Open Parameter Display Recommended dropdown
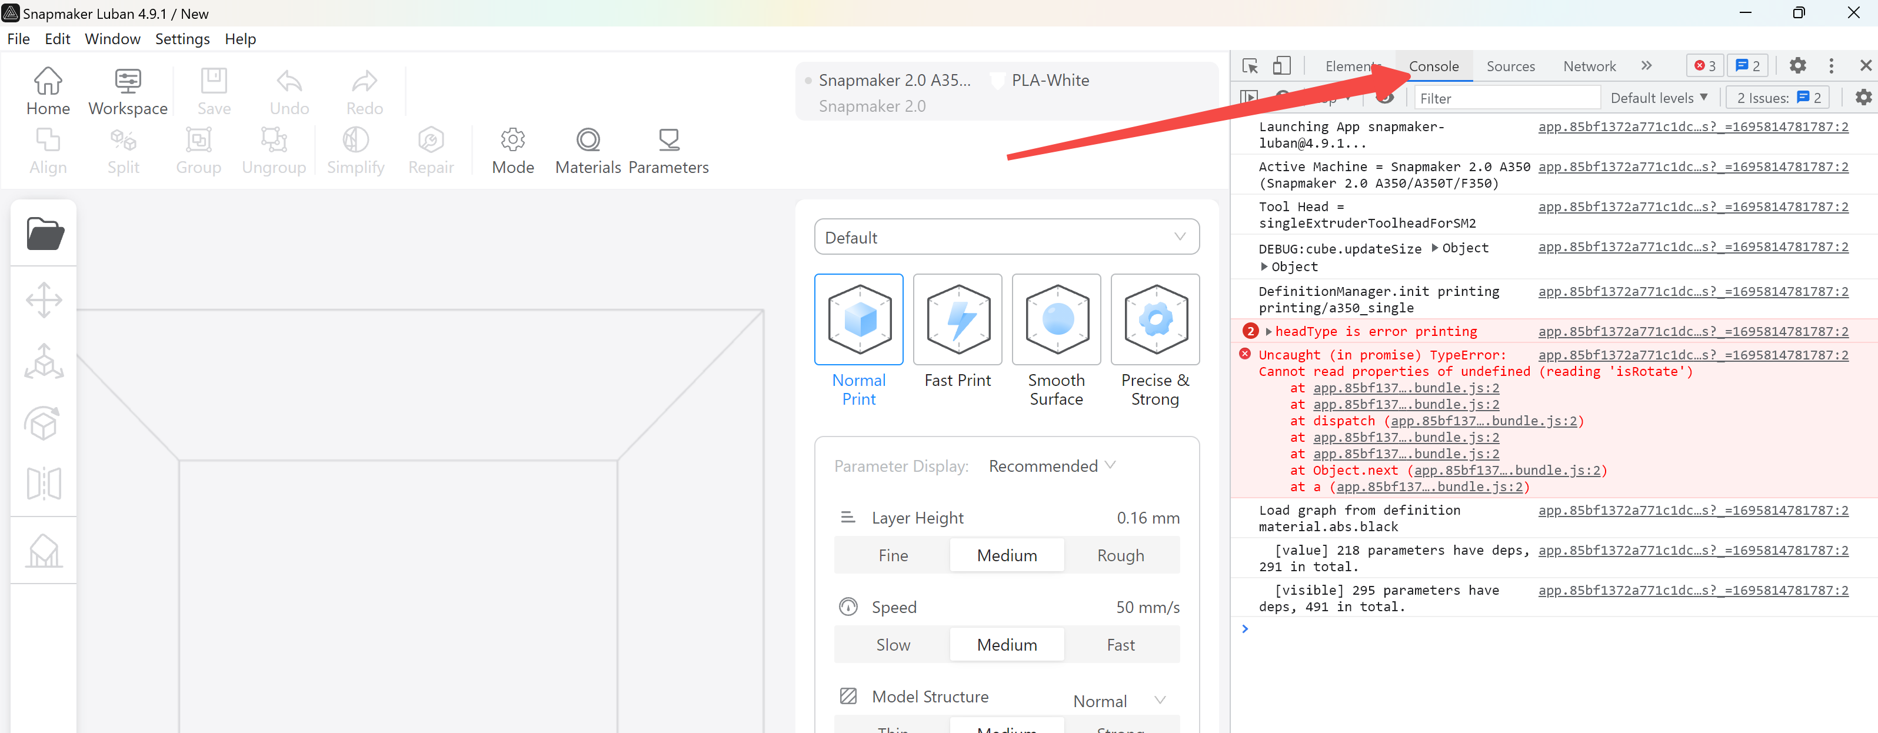 tap(1052, 465)
